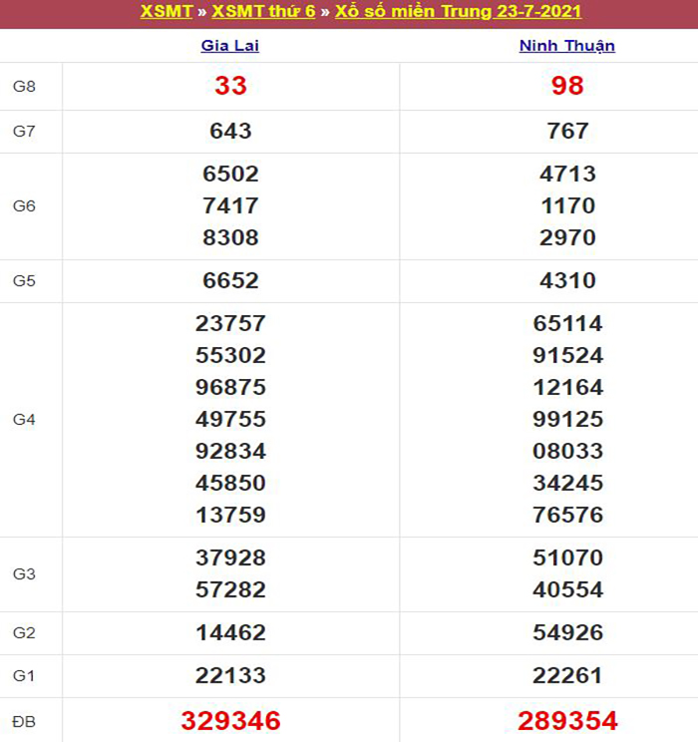Select Ninh Thuận G5 number 4310
This screenshot has width=698, height=742.
point(567,280)
